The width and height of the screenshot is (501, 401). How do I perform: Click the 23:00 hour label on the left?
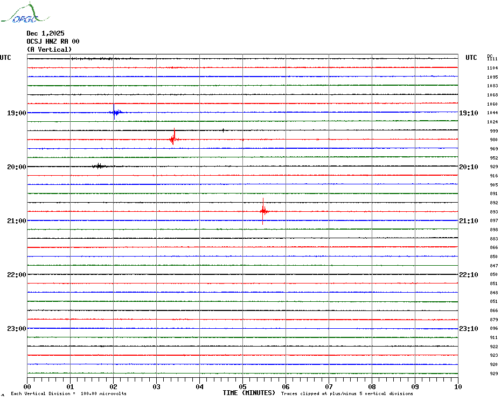coord(16,329)
